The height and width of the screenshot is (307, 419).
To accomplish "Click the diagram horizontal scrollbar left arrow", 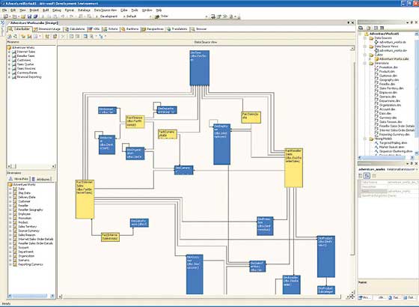I will point(60,297).
